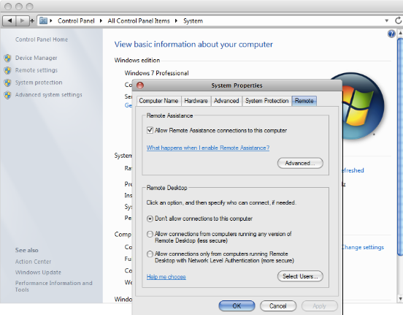This screenshot has width=403, height=315.
Task: Expand the arrow after Control Panel breadcrumb
Action: [x=101, y=20]
